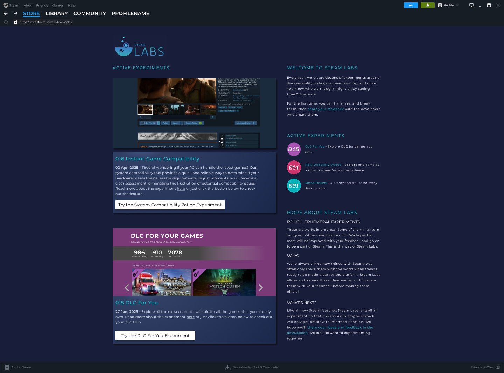This screenshot has width=504, height=373.
Task: Open the 'share your feedback' link
Action: (325, 109)
